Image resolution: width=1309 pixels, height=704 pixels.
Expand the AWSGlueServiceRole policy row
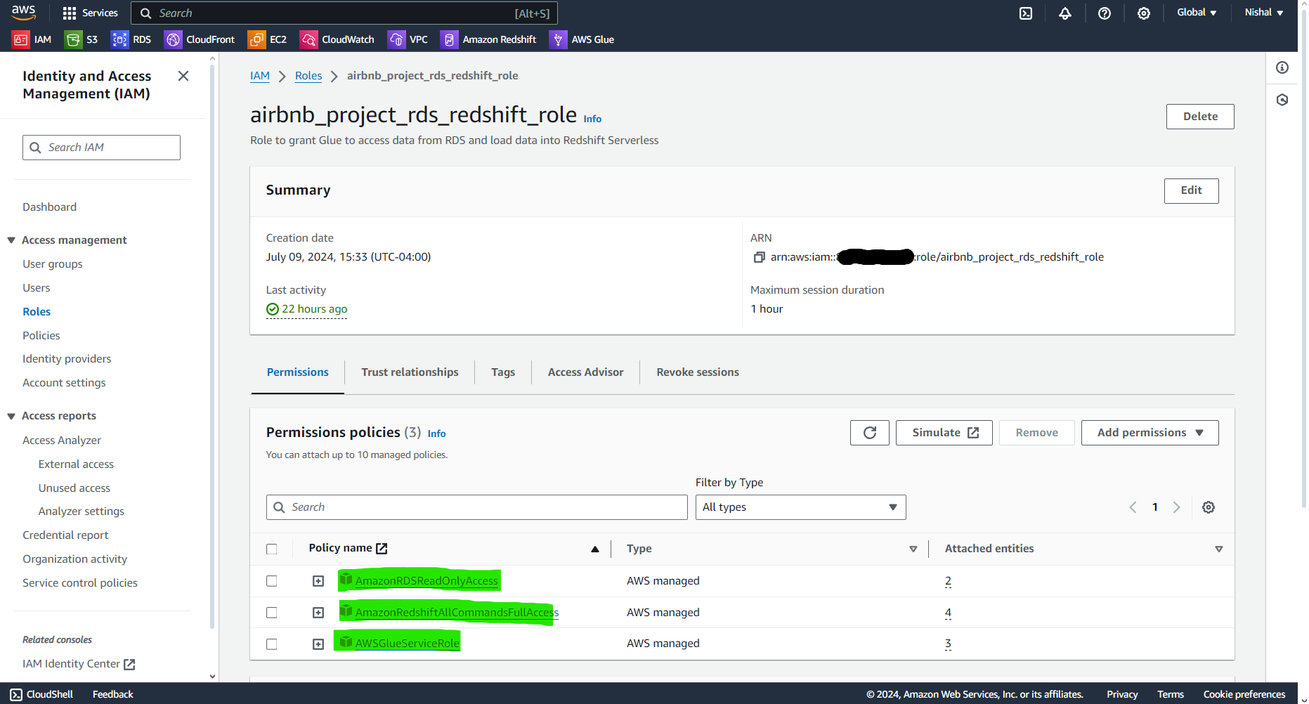pos(318,644)
